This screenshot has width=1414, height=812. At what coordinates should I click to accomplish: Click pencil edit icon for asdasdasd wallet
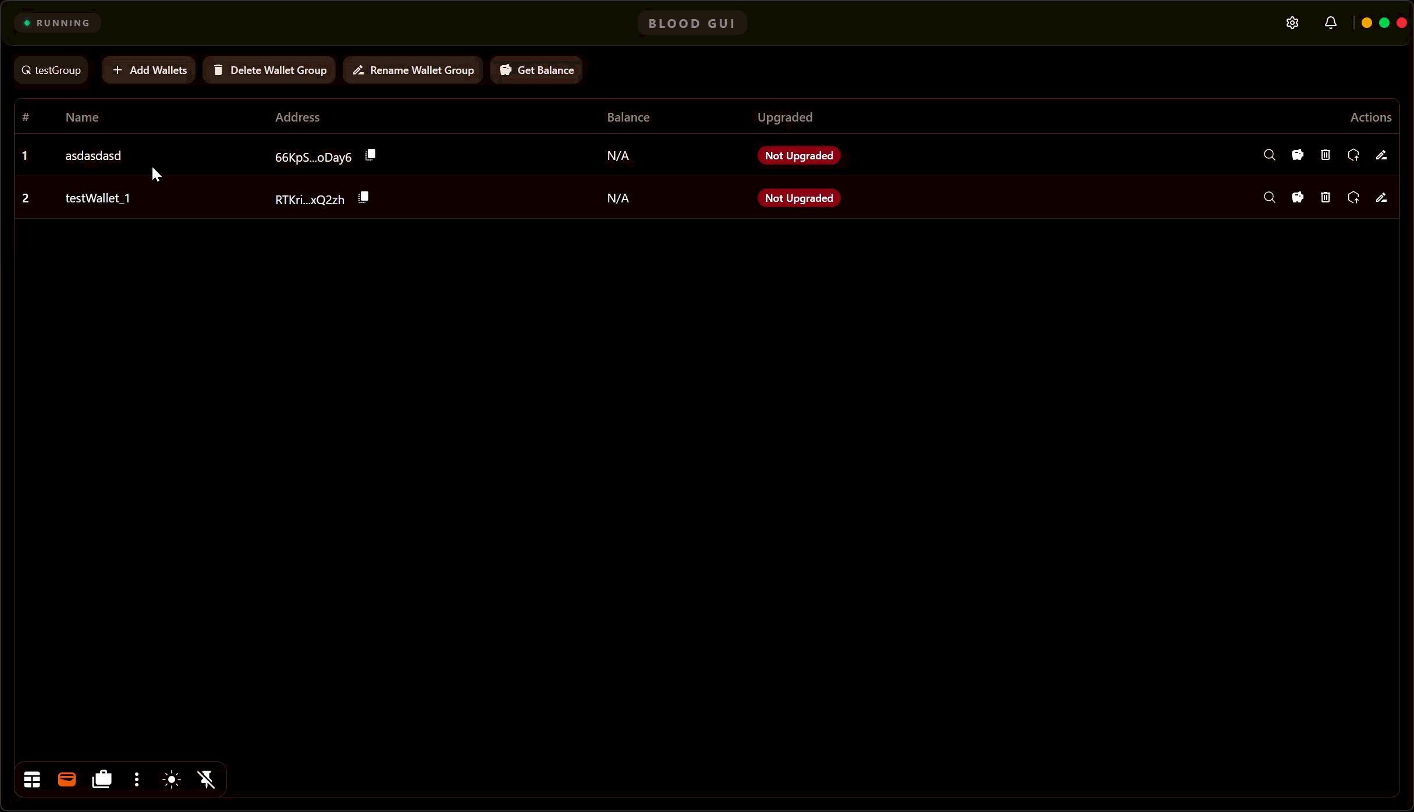pyautogui.click(x=1381, y=155)
